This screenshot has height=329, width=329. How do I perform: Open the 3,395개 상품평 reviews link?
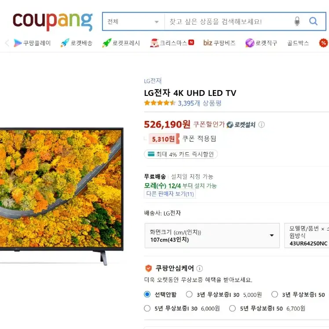pyautogui.click(x=200, y=103)
